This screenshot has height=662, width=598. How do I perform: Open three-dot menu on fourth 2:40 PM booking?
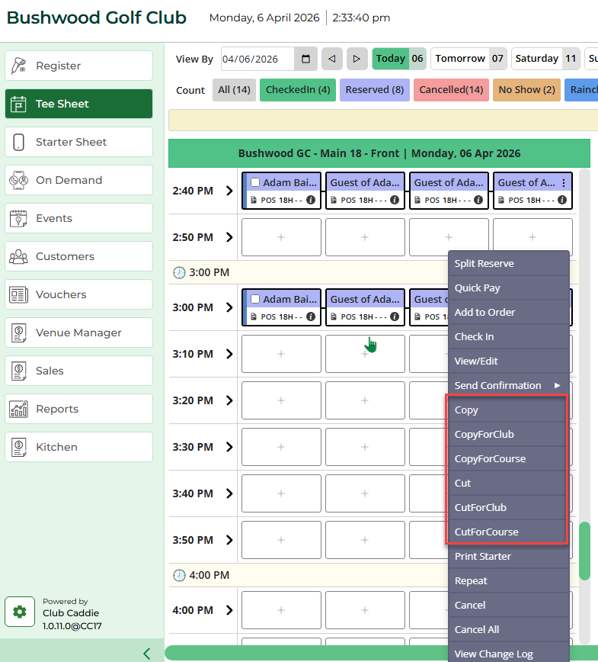pyautogui.click(x=564, y=183)
